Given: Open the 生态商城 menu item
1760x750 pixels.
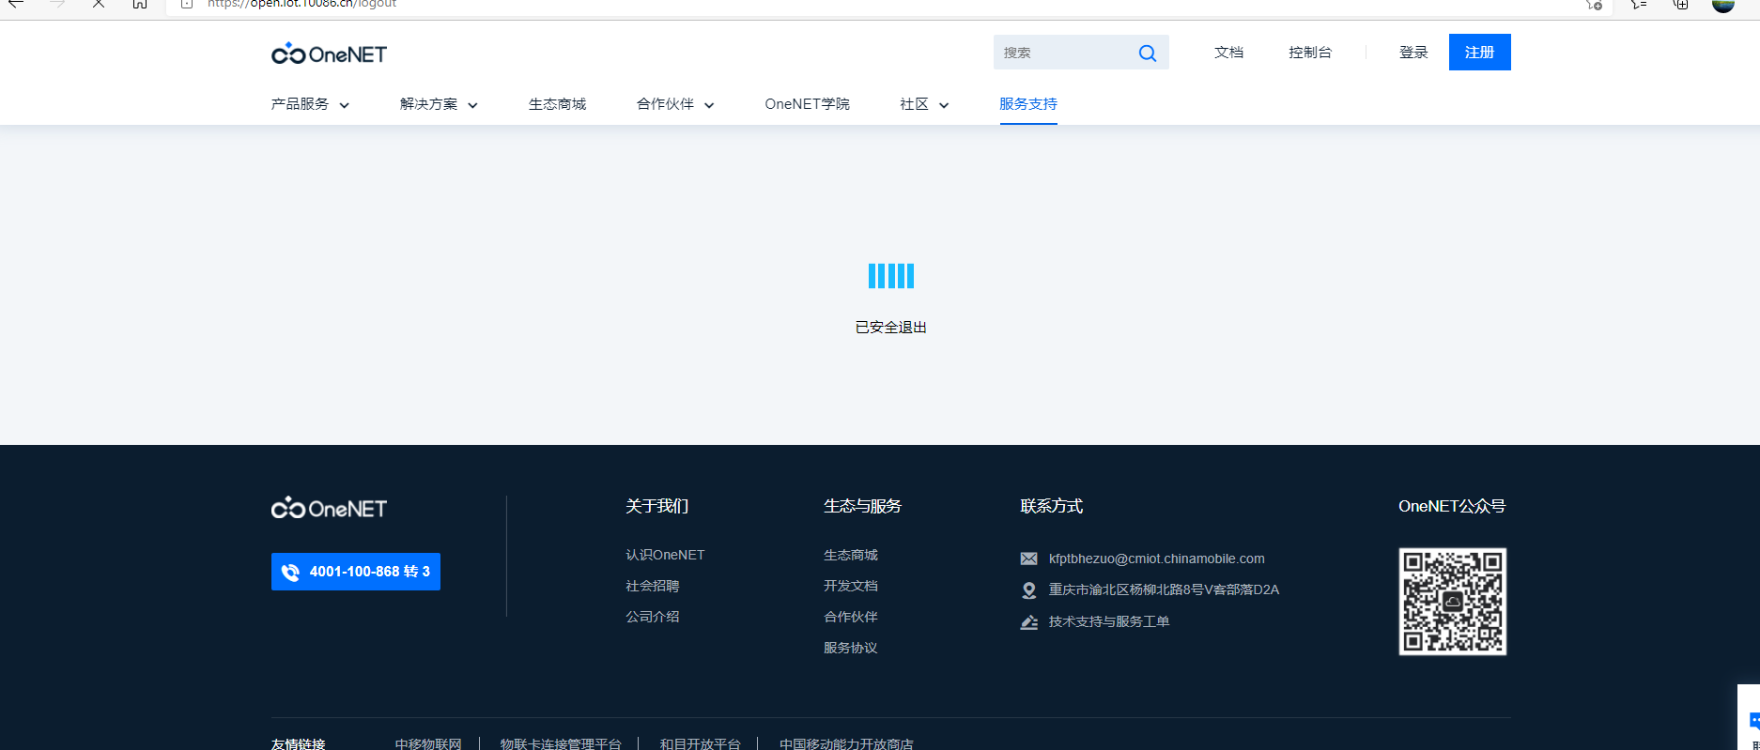Looking at the screenshot, I should pos(557,104).
